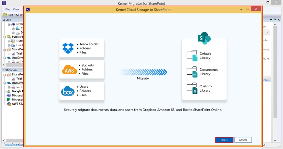
Task: Open the combo box in the right panel
Action: click(x=267, y=32)
